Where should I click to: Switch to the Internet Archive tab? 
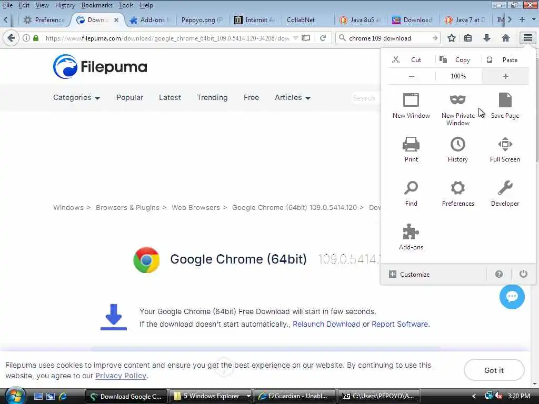[255, 20]
